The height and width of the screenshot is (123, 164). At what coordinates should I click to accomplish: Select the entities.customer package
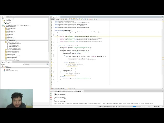coord(11,31)
